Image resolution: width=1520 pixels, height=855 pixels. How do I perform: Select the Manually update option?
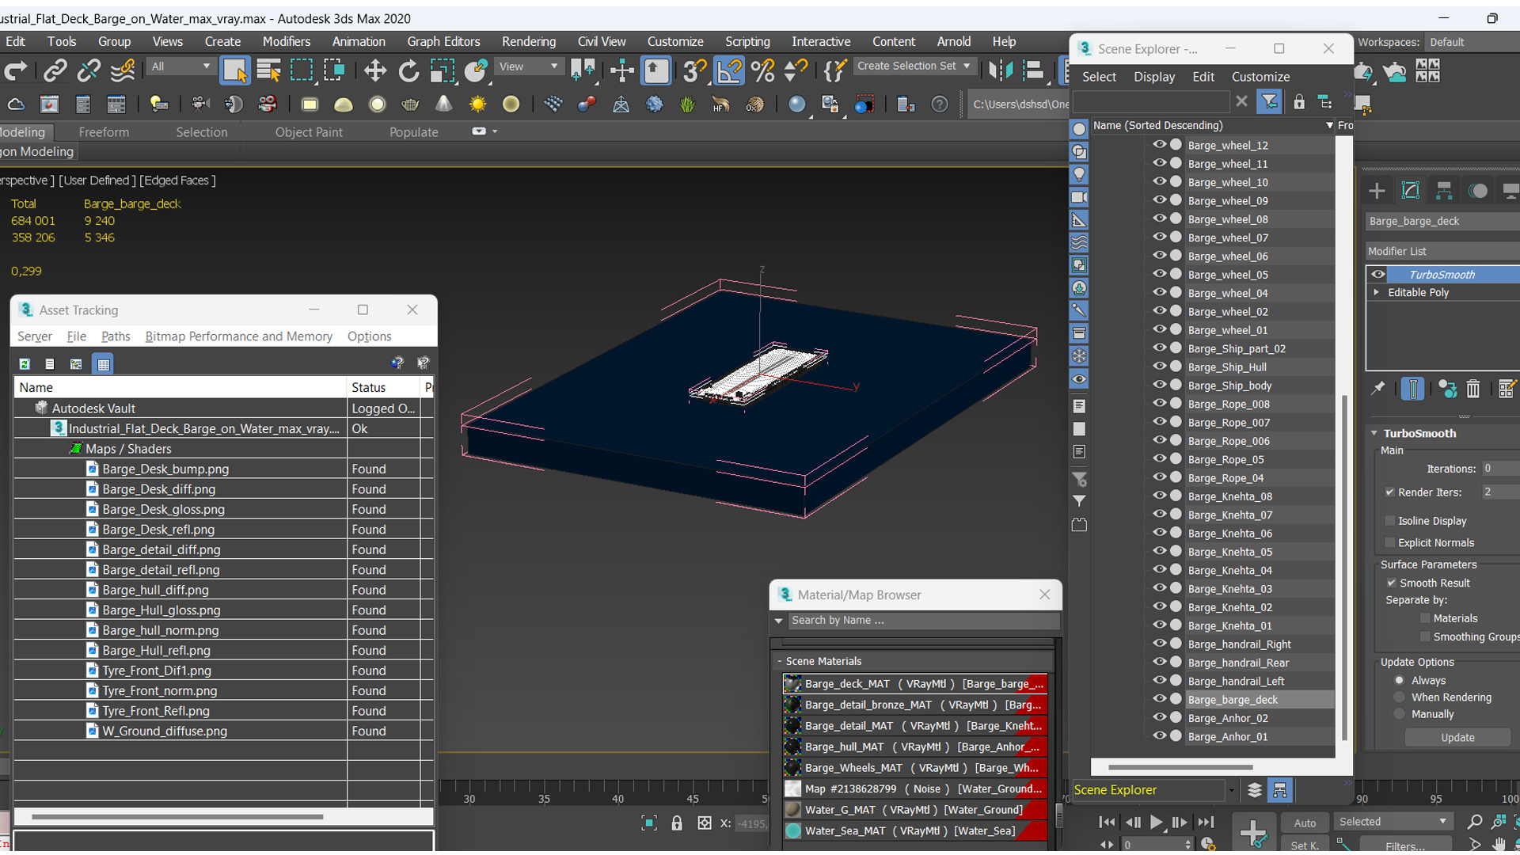[x=1400, y=714]
